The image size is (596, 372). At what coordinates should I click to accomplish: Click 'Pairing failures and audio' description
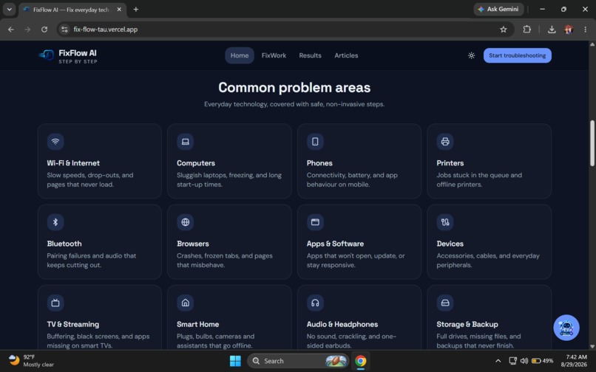(x=91, y=261)
